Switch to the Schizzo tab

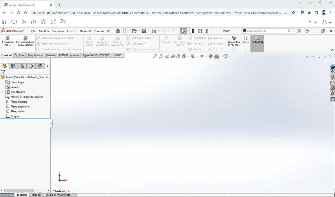tap(19, 55)
